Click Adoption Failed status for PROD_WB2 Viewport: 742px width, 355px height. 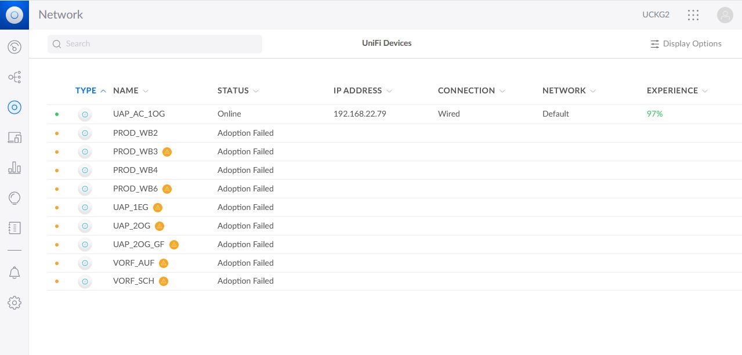click(x=245, y=133)
